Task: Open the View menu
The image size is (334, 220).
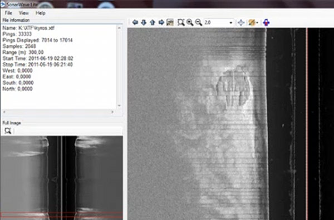Action: pyautogui.click(x=23, y=13)
